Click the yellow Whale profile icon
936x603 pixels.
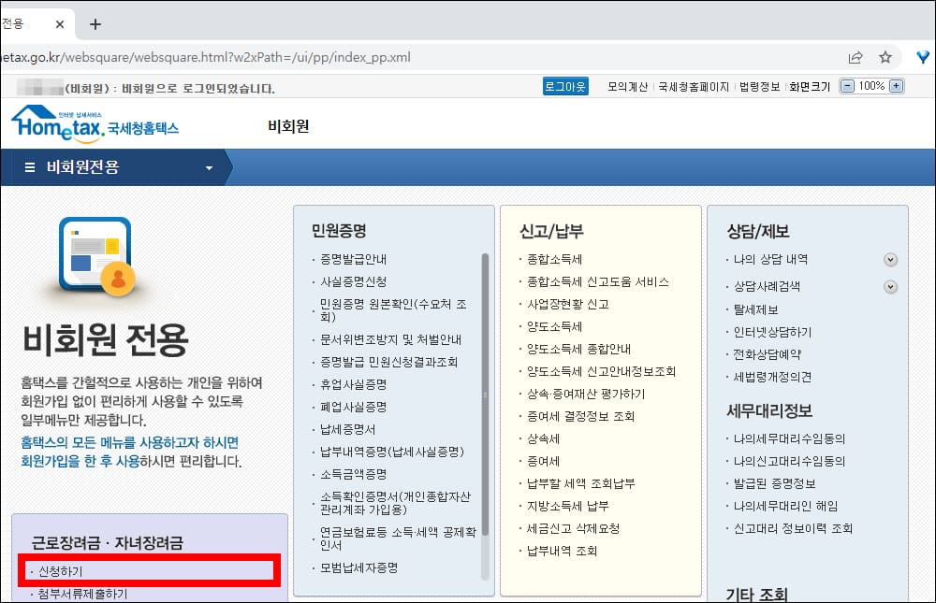tap(923, 56)
